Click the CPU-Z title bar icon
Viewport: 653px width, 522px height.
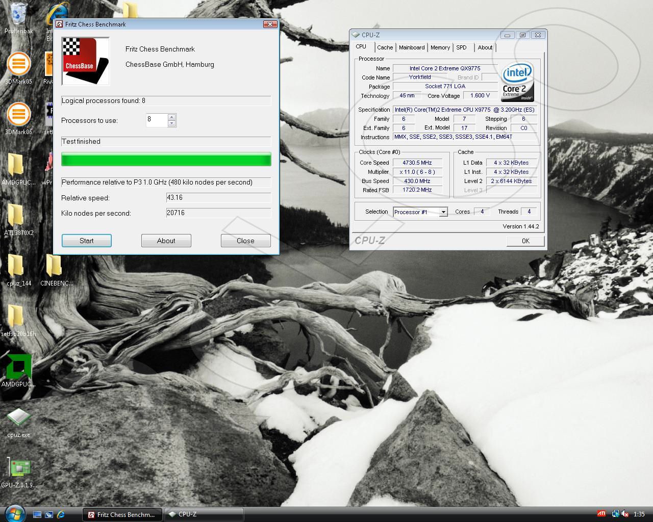pos(356,35)
